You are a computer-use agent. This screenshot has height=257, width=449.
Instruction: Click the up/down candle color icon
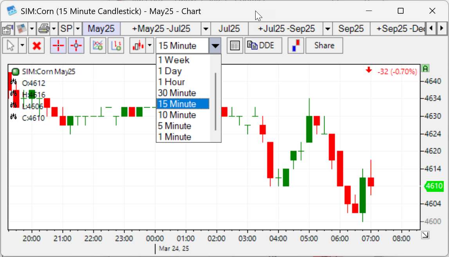296,45
